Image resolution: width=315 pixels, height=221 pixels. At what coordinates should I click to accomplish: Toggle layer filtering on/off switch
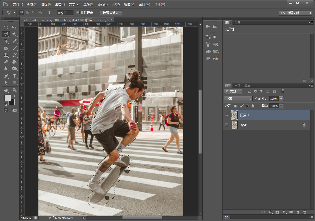283,91
